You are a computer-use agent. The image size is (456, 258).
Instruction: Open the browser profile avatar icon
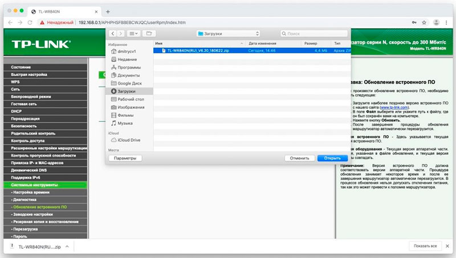tap(435, 22)
